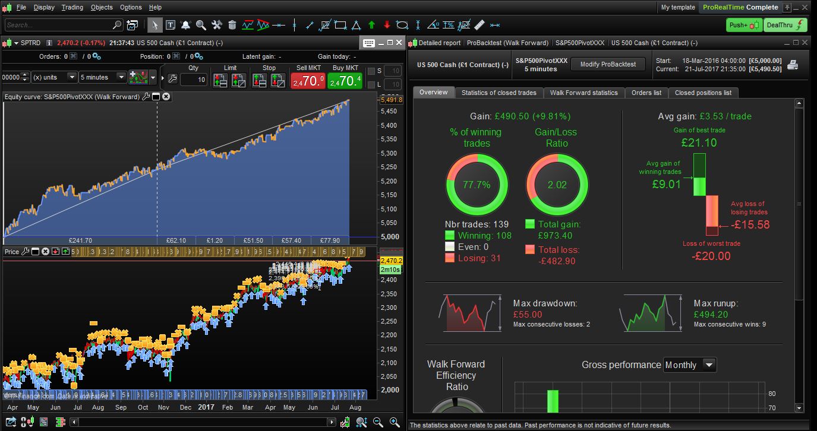Switch to Walk Forward statistics tab
The image size is (817, 431).
(584, 93)
